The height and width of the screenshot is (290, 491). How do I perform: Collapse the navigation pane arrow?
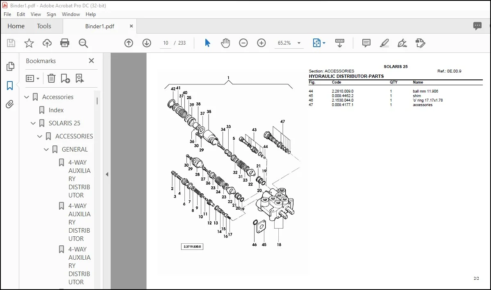point(107,174)
